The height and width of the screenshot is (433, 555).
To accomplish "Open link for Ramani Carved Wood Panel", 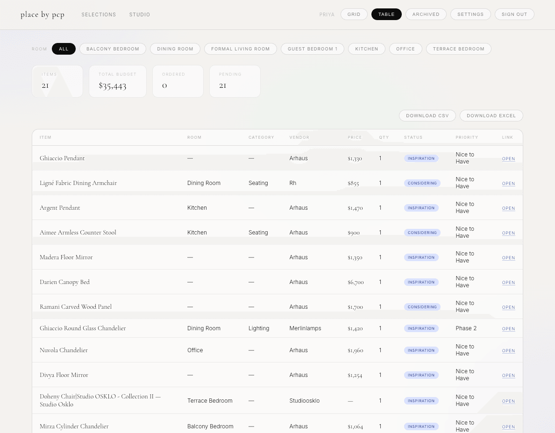I will (508, 307).
